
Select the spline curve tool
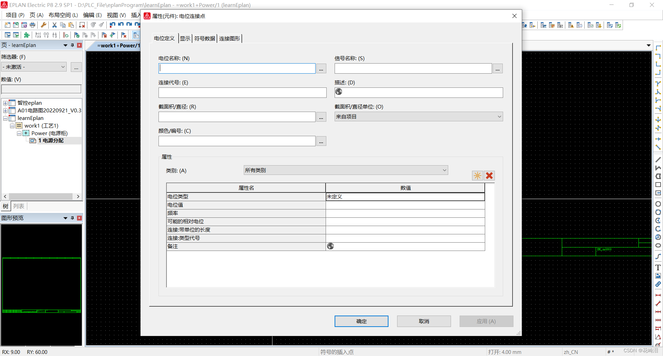tap(658, 256)
